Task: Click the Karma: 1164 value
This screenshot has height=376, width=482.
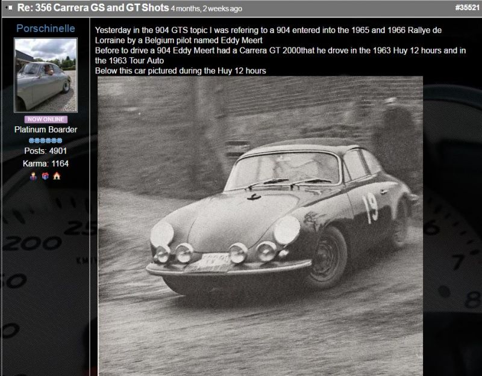Action: coord(46,164)
